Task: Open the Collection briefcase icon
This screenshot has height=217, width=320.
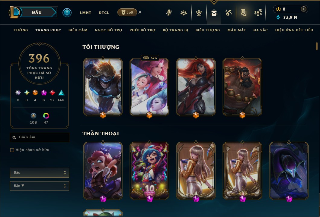Action: pyautogui.click(x=214, y=13)
